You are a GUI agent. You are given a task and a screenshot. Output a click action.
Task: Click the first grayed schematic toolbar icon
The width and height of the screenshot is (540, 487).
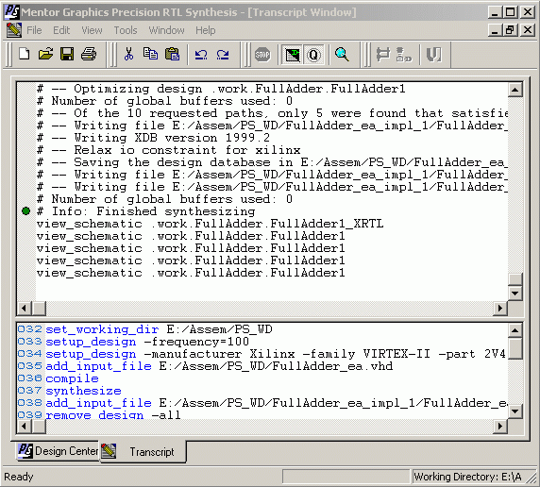coord(383,55)
